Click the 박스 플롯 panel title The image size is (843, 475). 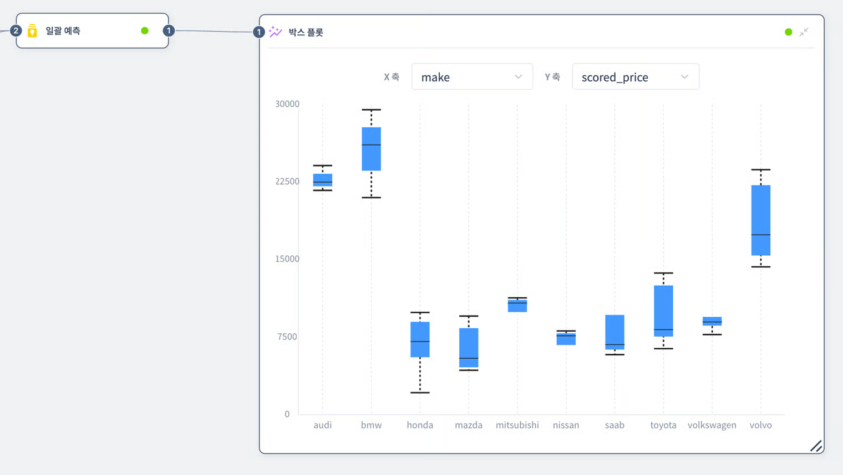[306, 32]
